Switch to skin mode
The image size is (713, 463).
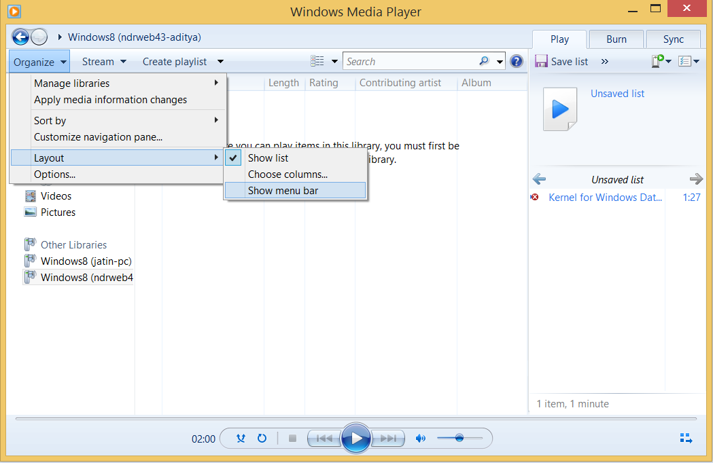coord(686,438)
